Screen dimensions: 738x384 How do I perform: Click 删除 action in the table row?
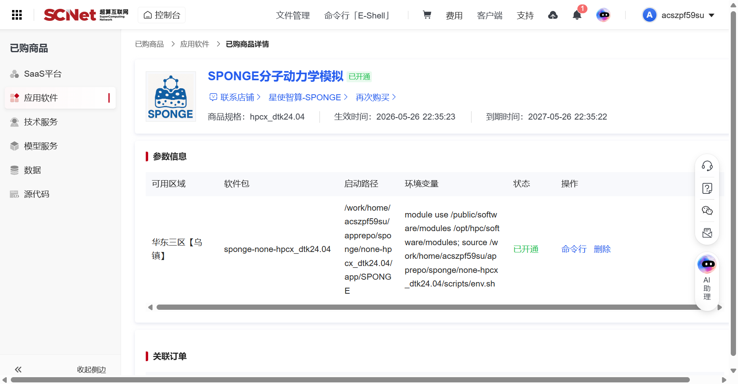click(x=602, y=249)
